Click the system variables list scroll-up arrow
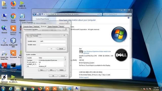 click(x=65, y=57)
